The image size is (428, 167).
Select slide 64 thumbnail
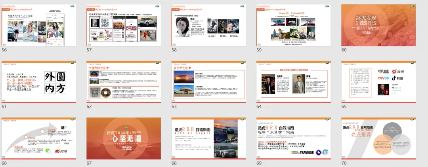pos(293,82)
